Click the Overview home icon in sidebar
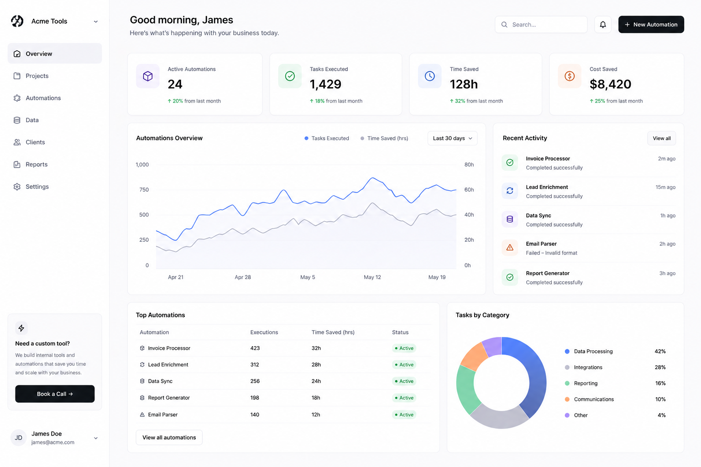The image size is (701, 467). [x=17, y=54]
